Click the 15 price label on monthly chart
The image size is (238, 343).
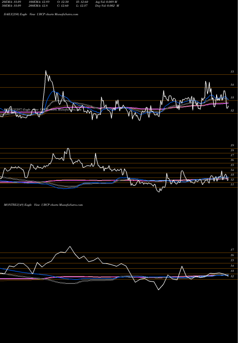tap(232, 260)
